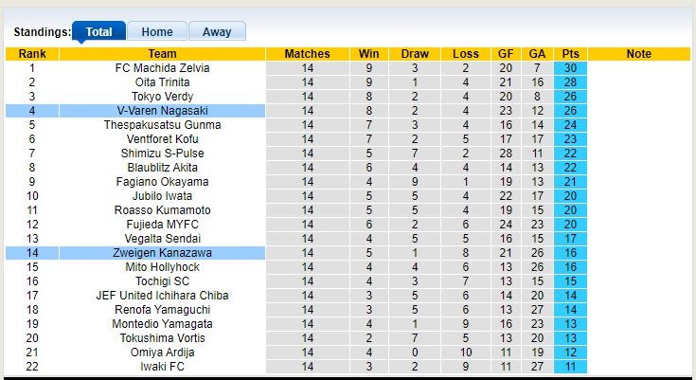The width and height of the screenshot is (696, 380).
Task: Select the Away standings tab
Action: click(x=217, y=32)
